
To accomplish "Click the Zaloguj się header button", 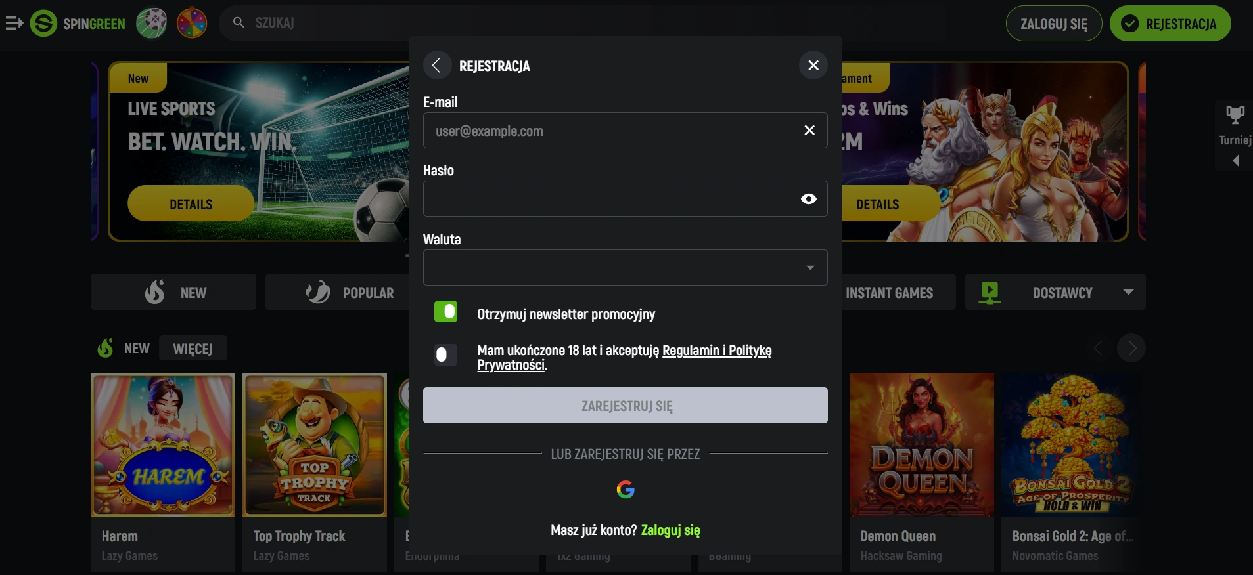I will [x=1054, y=24].
